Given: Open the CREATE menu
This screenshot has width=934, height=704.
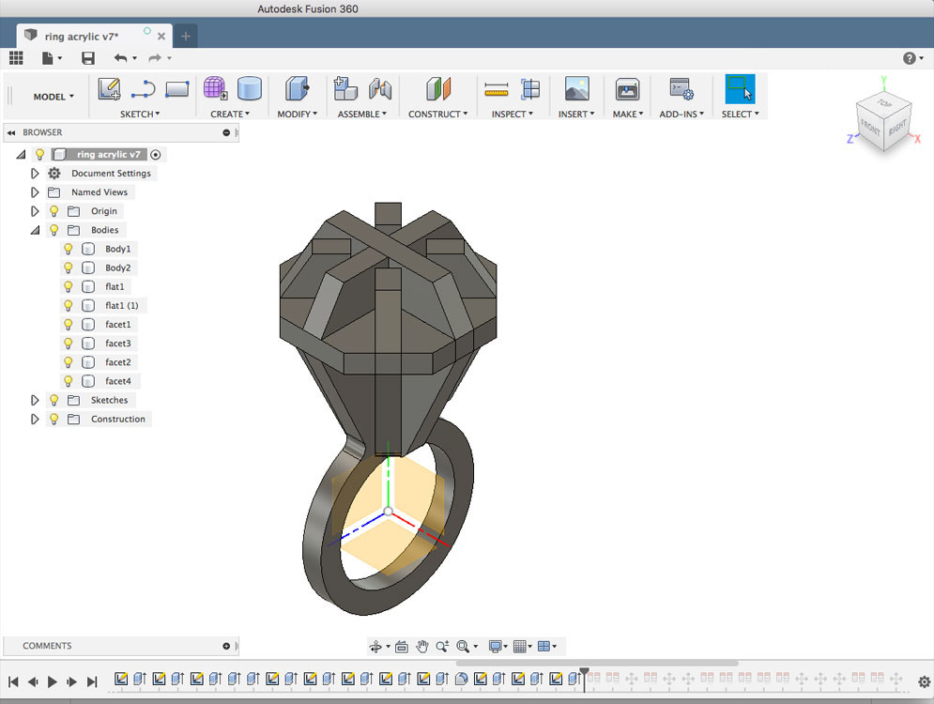Looking at the screenshot, I should pos(230,114).
